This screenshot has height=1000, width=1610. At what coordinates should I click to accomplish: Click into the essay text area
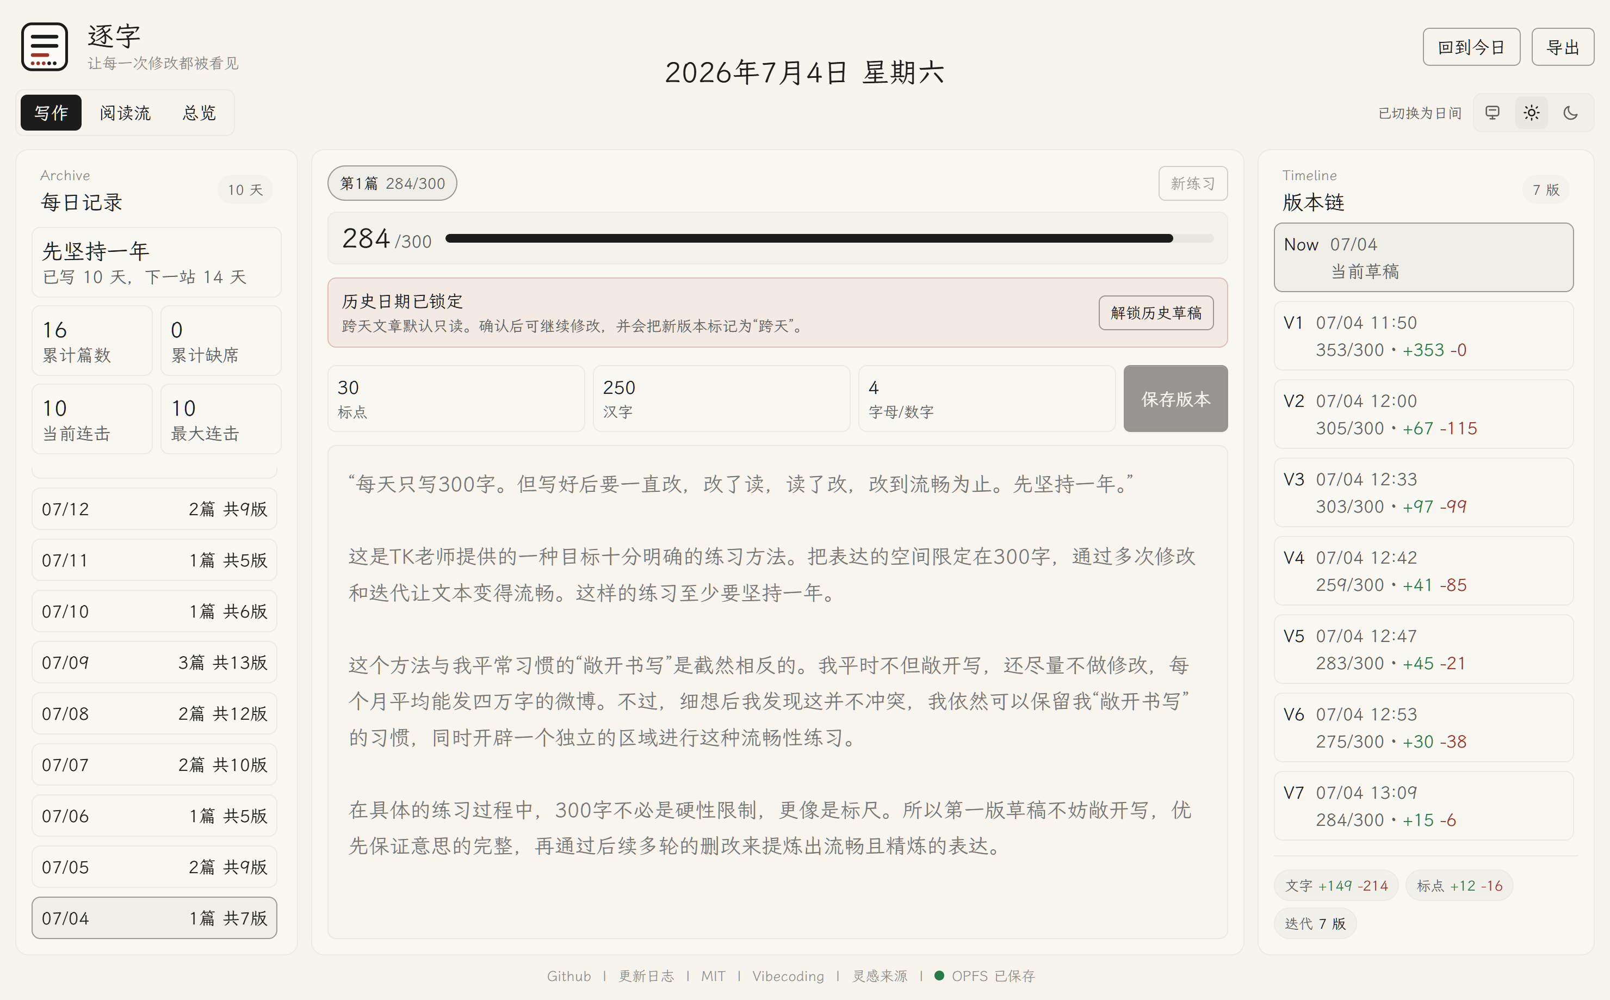(778, 692)
